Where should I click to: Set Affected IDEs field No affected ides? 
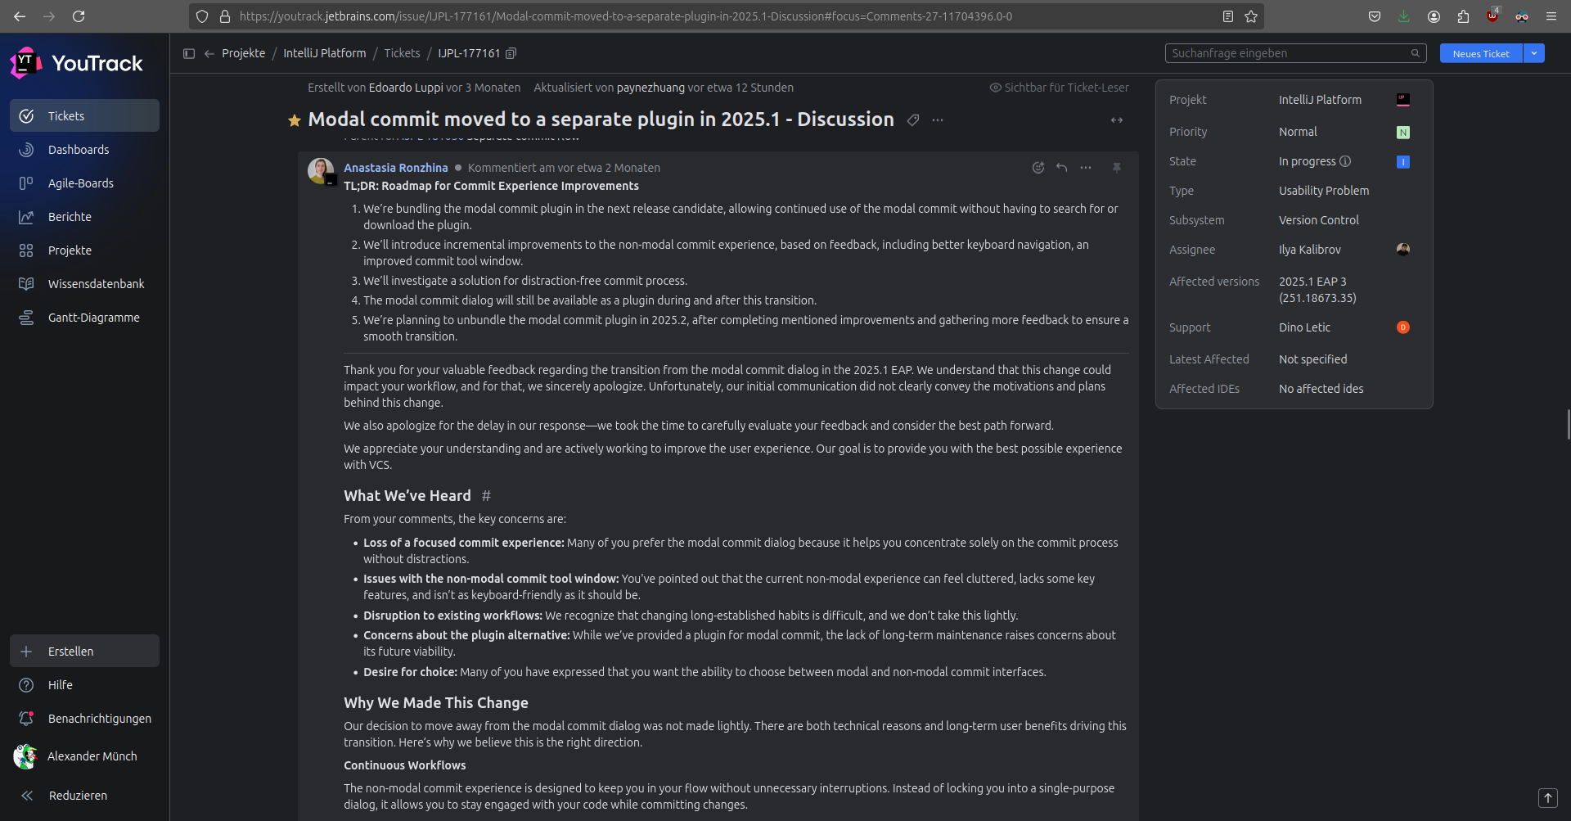[x=1321, y=389]
